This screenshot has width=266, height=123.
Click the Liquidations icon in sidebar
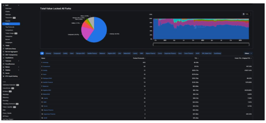[4, 58]
